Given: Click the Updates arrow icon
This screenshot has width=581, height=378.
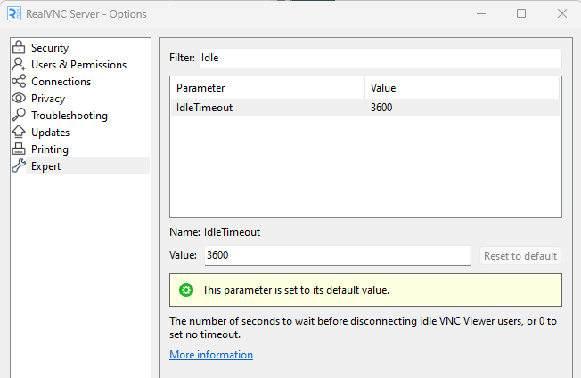Looking at the screenshot, I should [19, 132].
